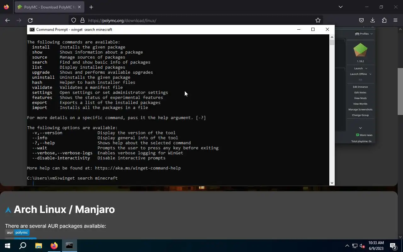Screen dimensions: 403x252
Task: Click Edit Instance in the PolyMC panel
Action: tap(360, 87)
